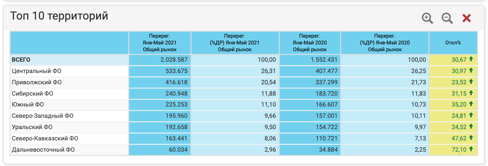Click green arrow in ВСЕГО row

point(471,59)
